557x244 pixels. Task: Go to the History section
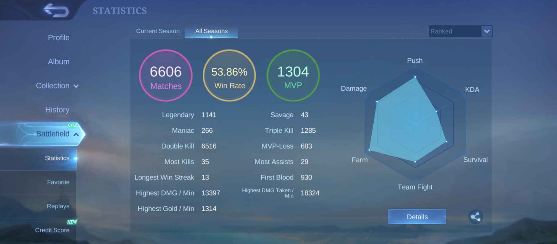(57, 110)
